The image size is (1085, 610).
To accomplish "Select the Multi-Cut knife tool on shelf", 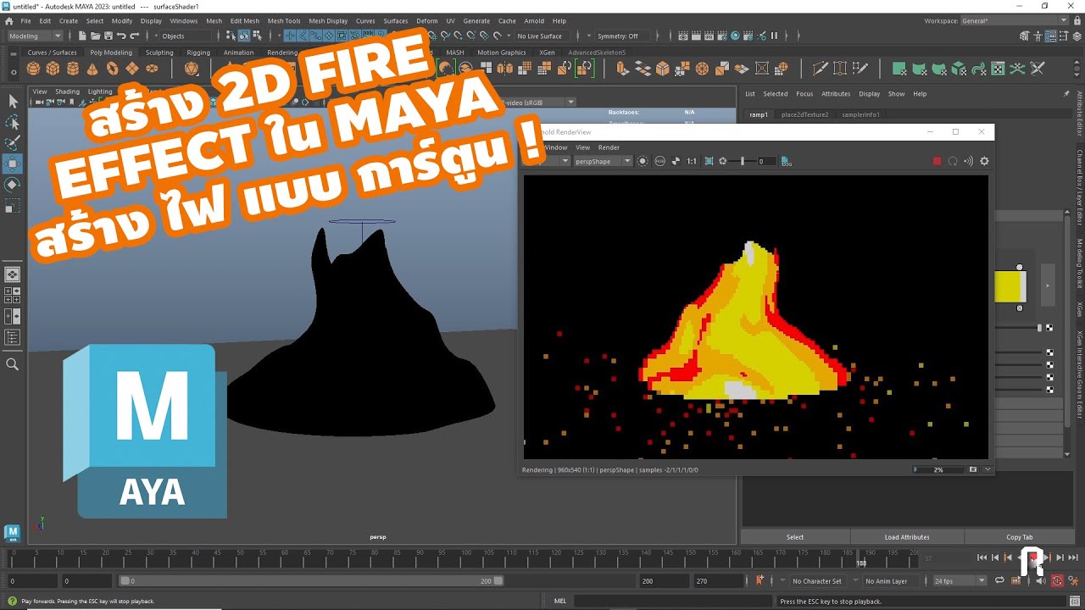I will pos(820,69).
